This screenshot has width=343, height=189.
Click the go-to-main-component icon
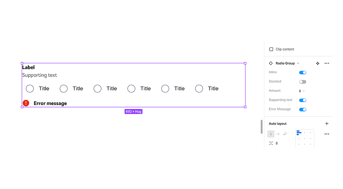[x=318, y=63]
